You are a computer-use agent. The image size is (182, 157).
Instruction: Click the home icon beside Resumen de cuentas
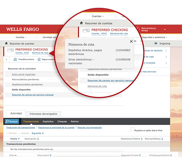[6, 43]
